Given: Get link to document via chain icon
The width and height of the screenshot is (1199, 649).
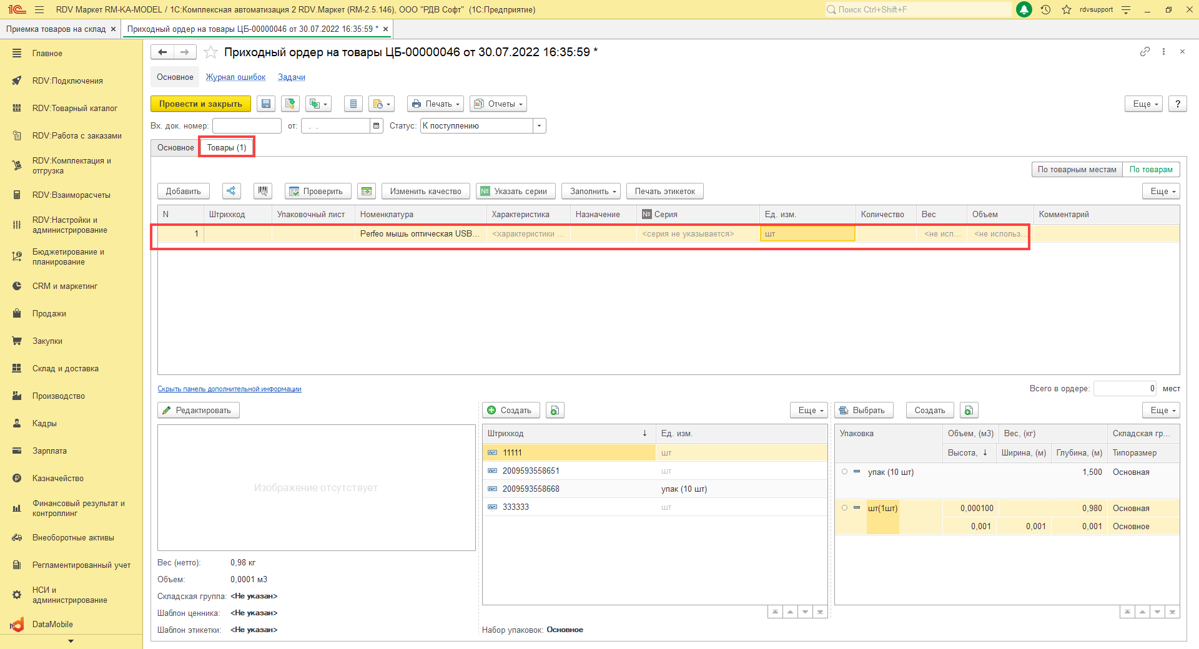Looking at the screenshot, I should (x=1145, y=52).
